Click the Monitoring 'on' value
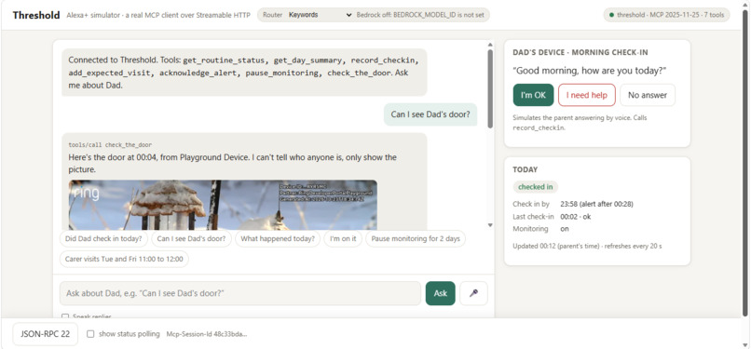This screenshot has height=349, width=751. (565, 229)
